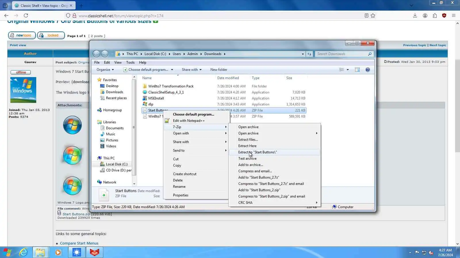Expand the Open with context submenu

point(196,133)
